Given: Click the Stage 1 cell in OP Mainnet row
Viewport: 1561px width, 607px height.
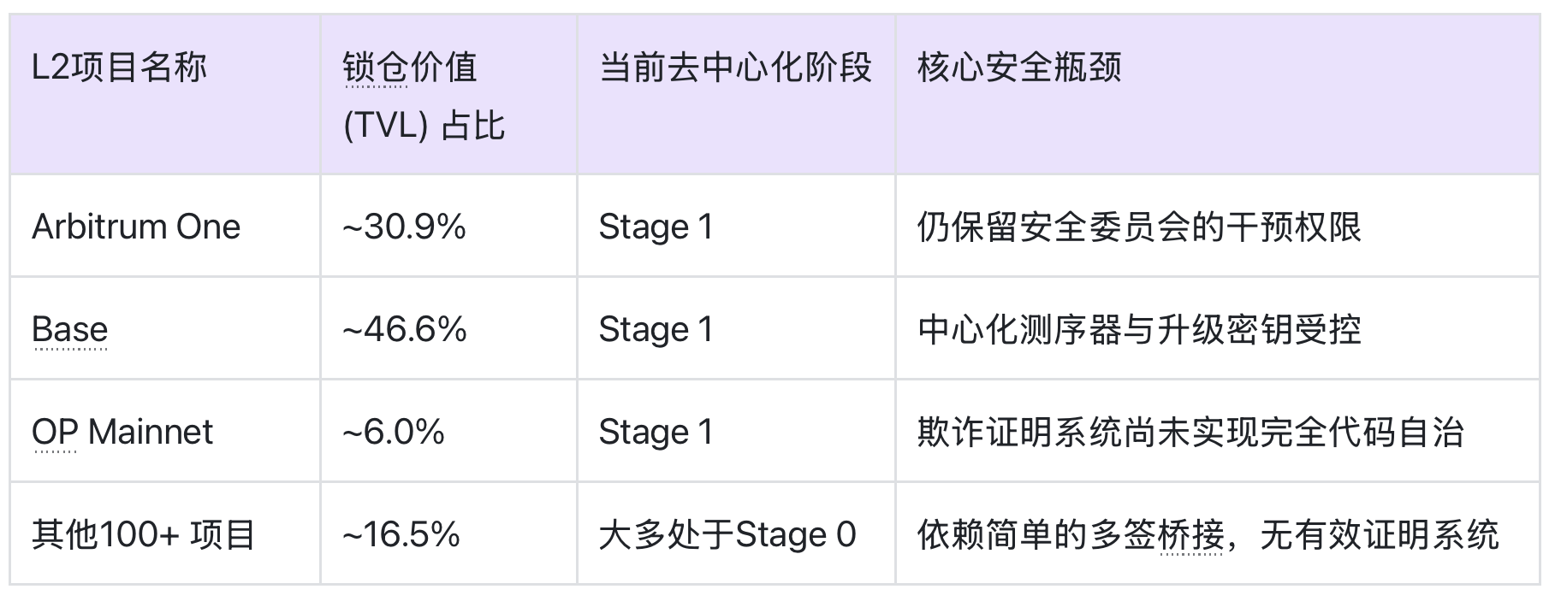Looking at the screenshot, I should tap(656, 432).
